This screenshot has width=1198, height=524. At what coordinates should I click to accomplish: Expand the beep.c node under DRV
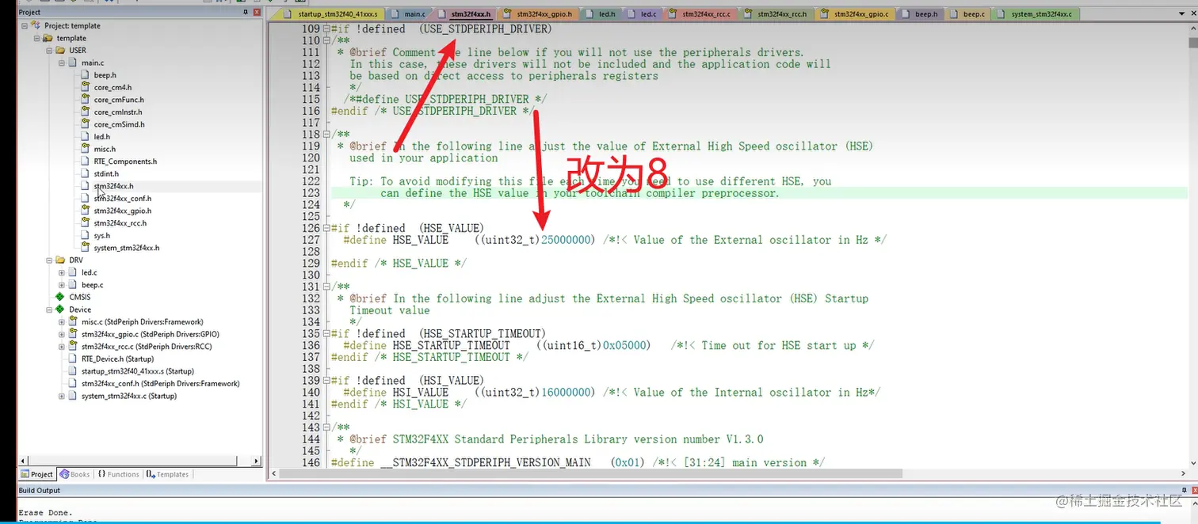[62, 285]
